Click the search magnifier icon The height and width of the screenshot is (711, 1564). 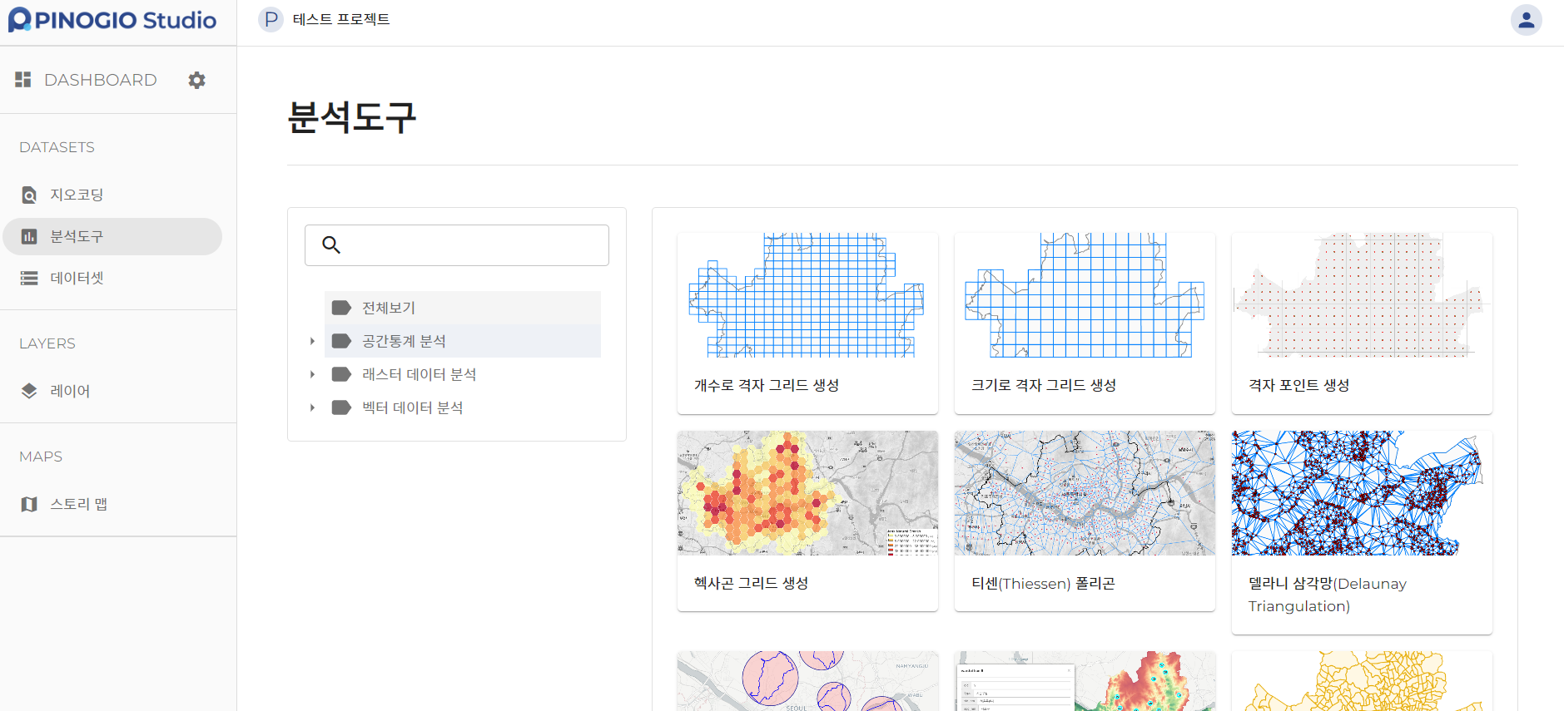coord(331,244)
